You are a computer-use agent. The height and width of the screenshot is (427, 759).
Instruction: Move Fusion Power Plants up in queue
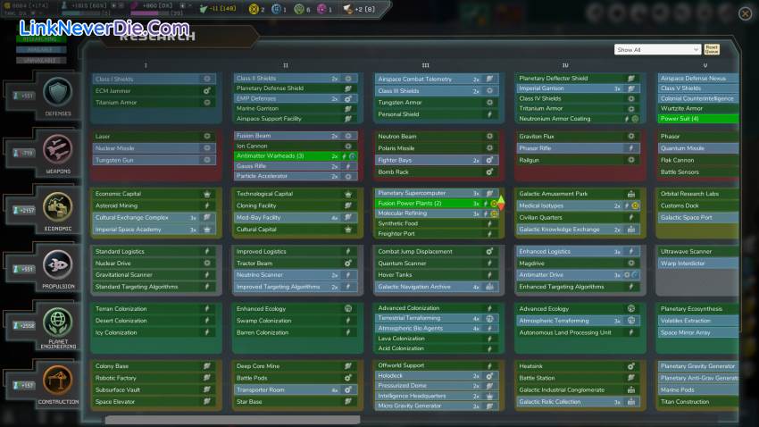(x=500, y=199)
